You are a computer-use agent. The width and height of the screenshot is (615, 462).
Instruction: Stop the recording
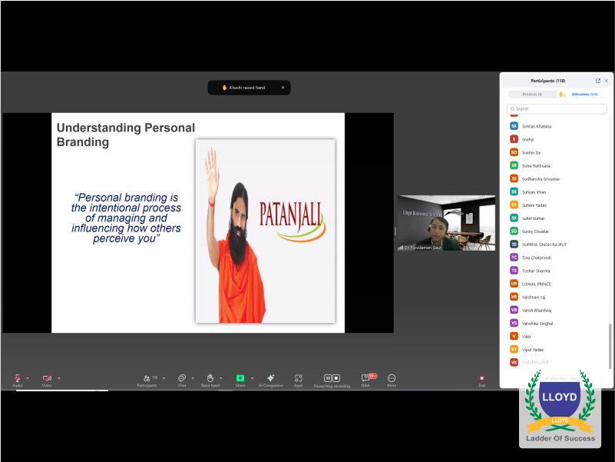coord(336,378)
